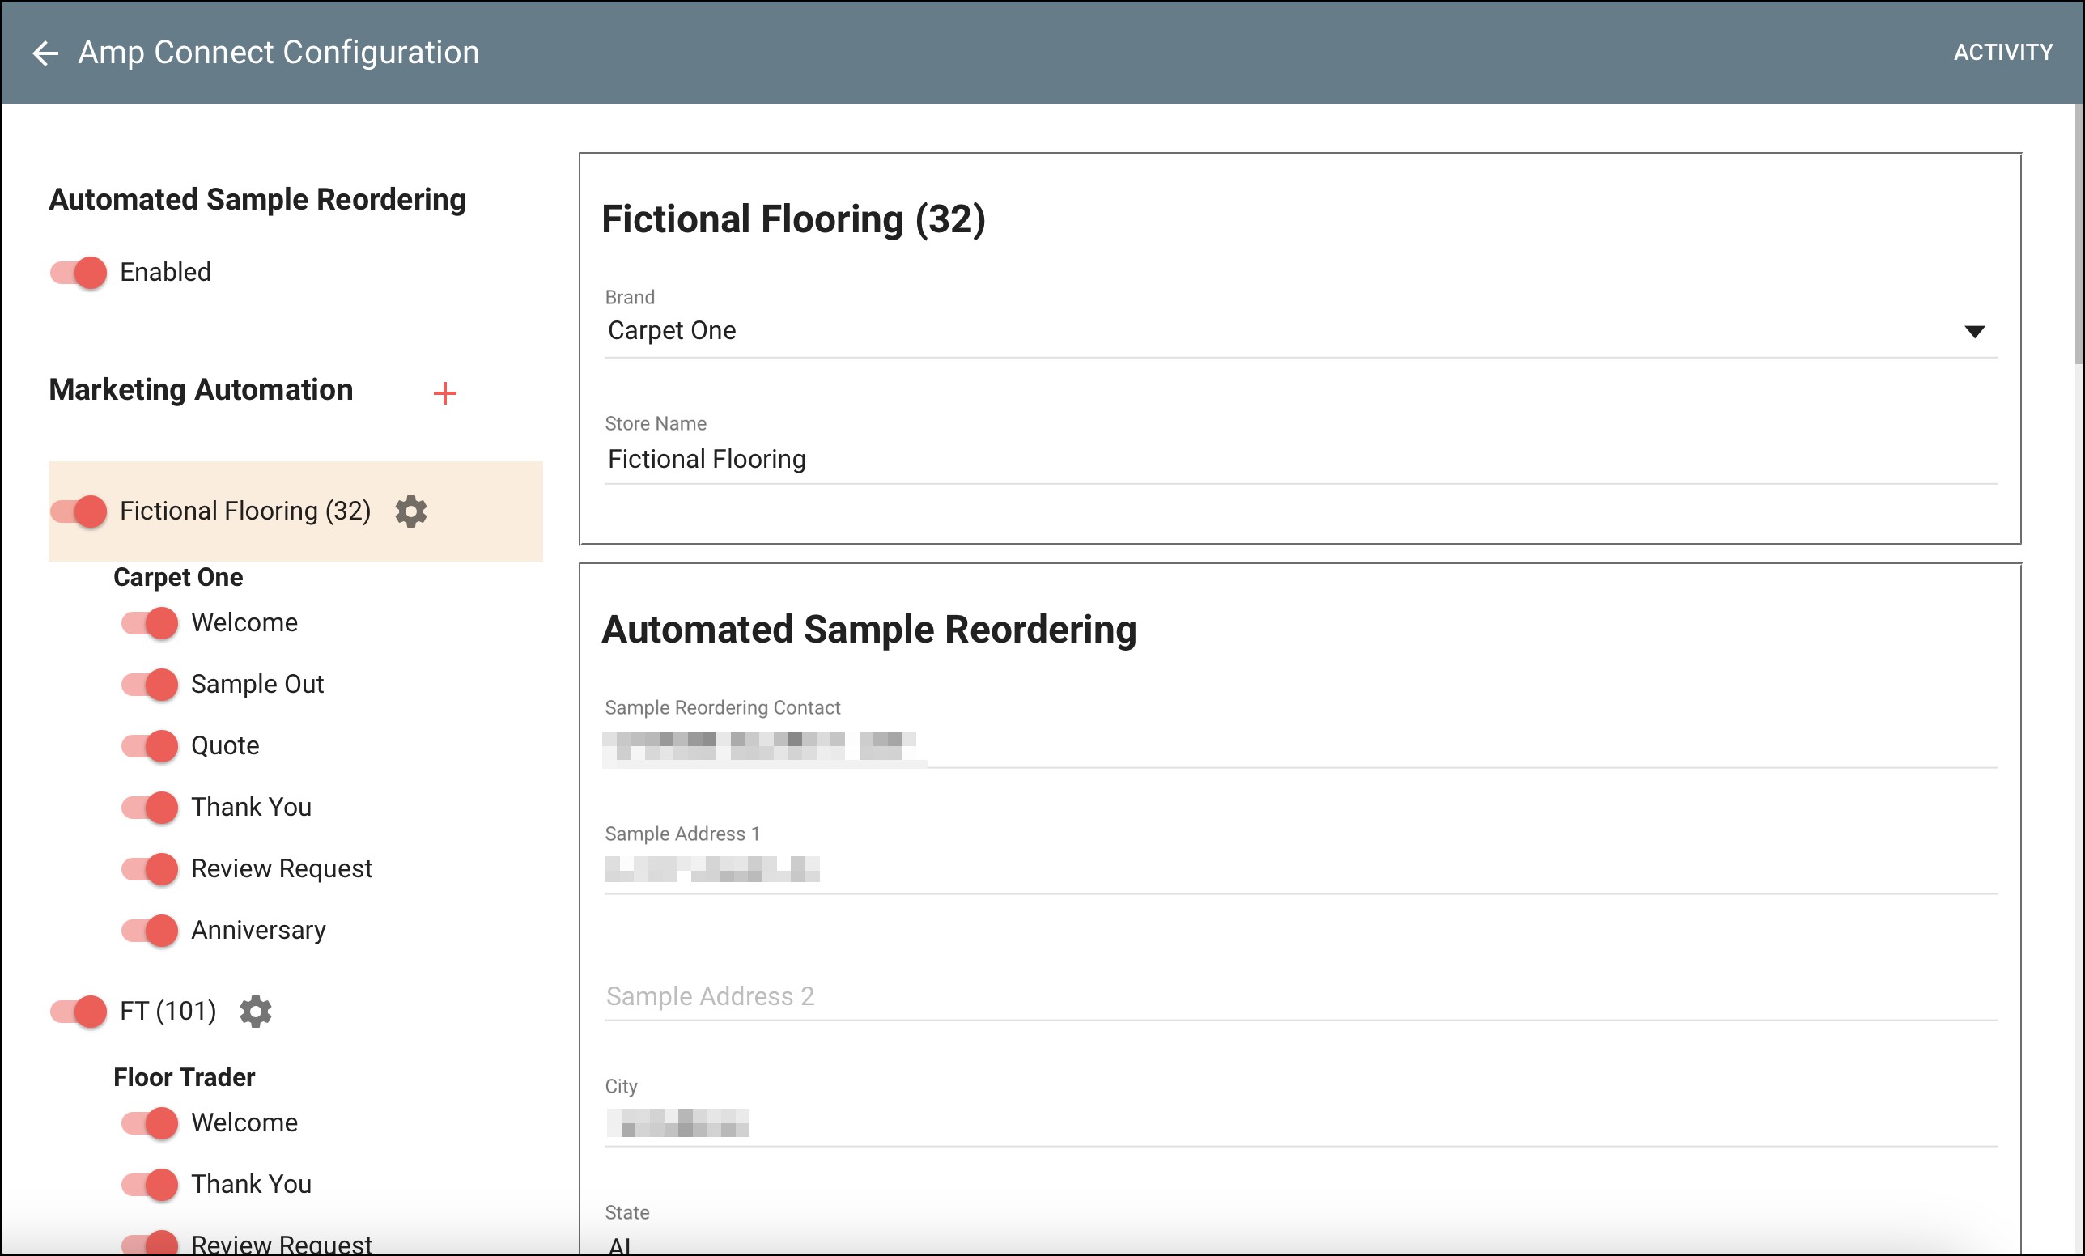Screen dimensions: 2085x1256
Task: Open settings gear for Fictional Flooring
Action: click(x=411, y=511)
